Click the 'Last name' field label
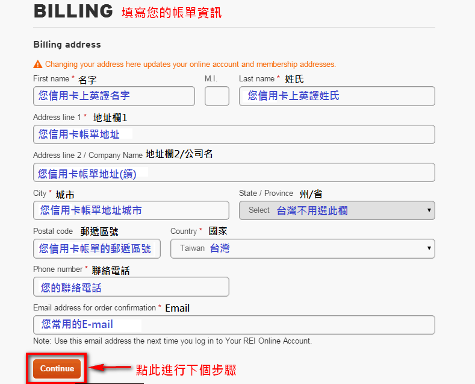Screen dimensions: 475x384 click(256, 78)
